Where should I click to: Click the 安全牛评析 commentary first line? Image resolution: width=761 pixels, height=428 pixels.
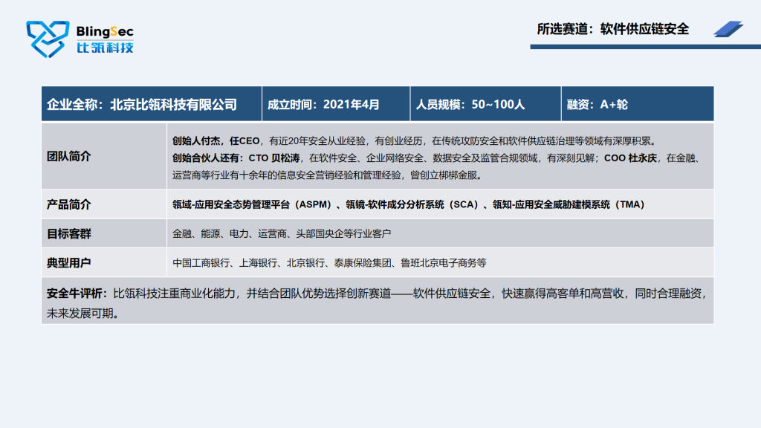point(377,294)
